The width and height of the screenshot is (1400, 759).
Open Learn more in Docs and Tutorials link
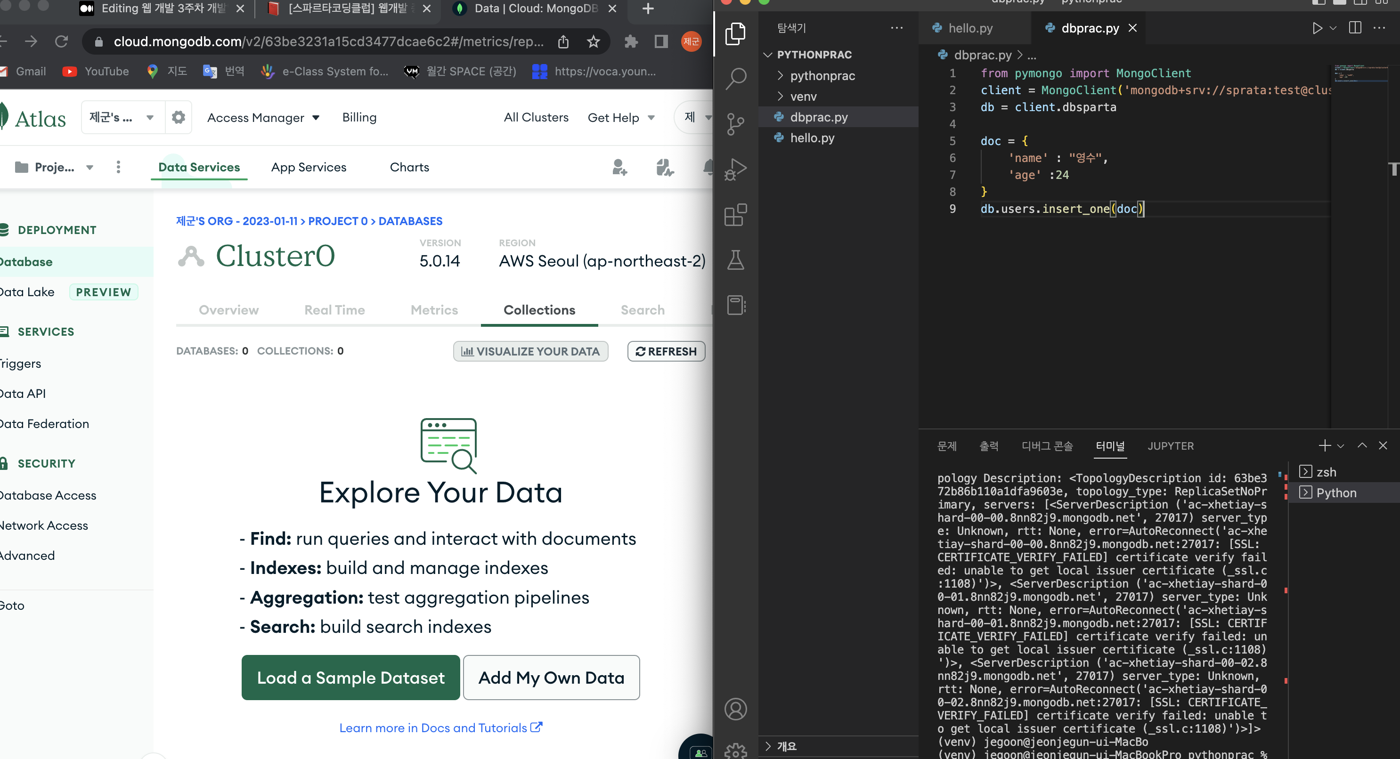(x=441, y=727)
